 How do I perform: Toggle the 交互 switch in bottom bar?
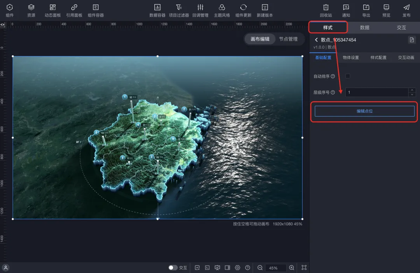tap(173, 268)
